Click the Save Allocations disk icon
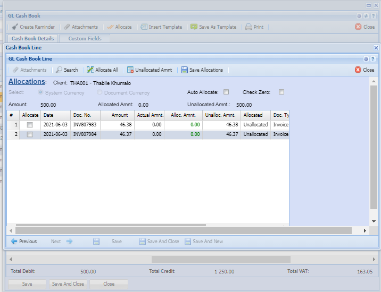This screenshot has height=292, width=381. click(x=184, y=70)
